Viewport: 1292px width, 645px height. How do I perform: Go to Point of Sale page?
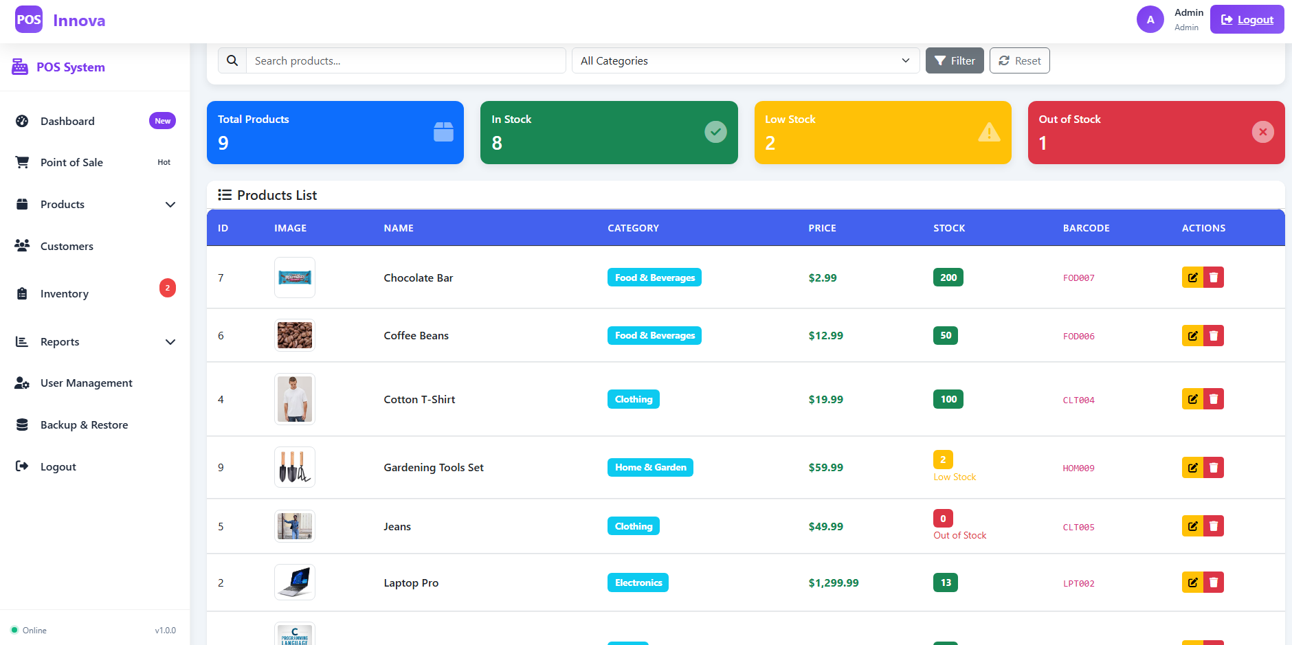[x=71, y=163]
